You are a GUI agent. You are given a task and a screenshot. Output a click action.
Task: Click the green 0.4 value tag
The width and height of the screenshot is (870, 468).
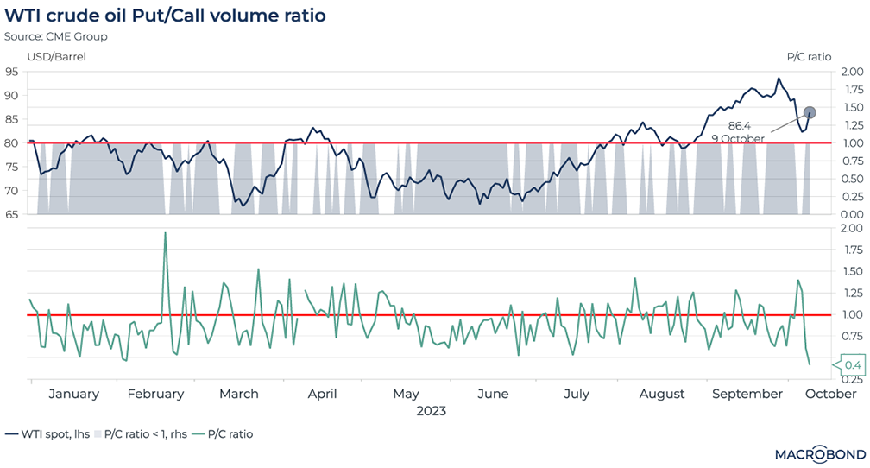(848, 365)
